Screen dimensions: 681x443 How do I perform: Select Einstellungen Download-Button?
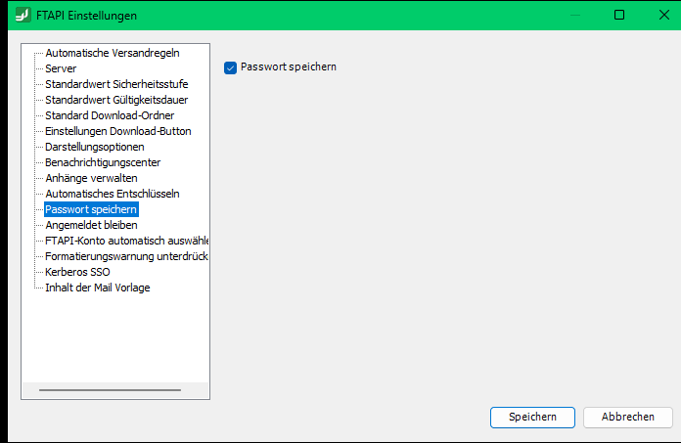coord(118,131)
